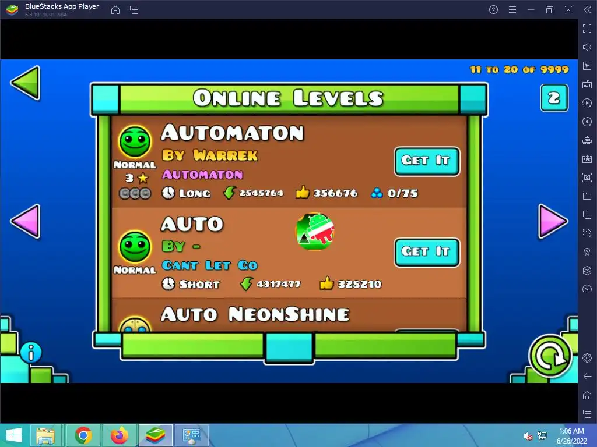Click the muted volume tray icon

[x=528, y=436]
